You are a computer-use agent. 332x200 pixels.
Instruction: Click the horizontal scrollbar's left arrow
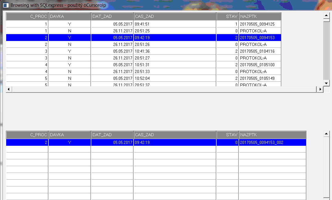pos(9,89)
